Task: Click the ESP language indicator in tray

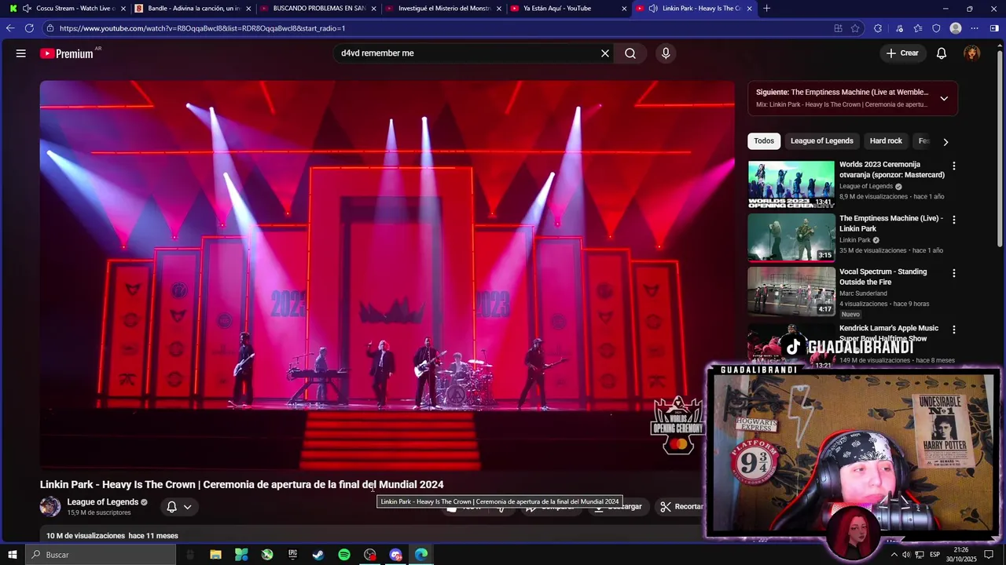Action: [934, 555]
